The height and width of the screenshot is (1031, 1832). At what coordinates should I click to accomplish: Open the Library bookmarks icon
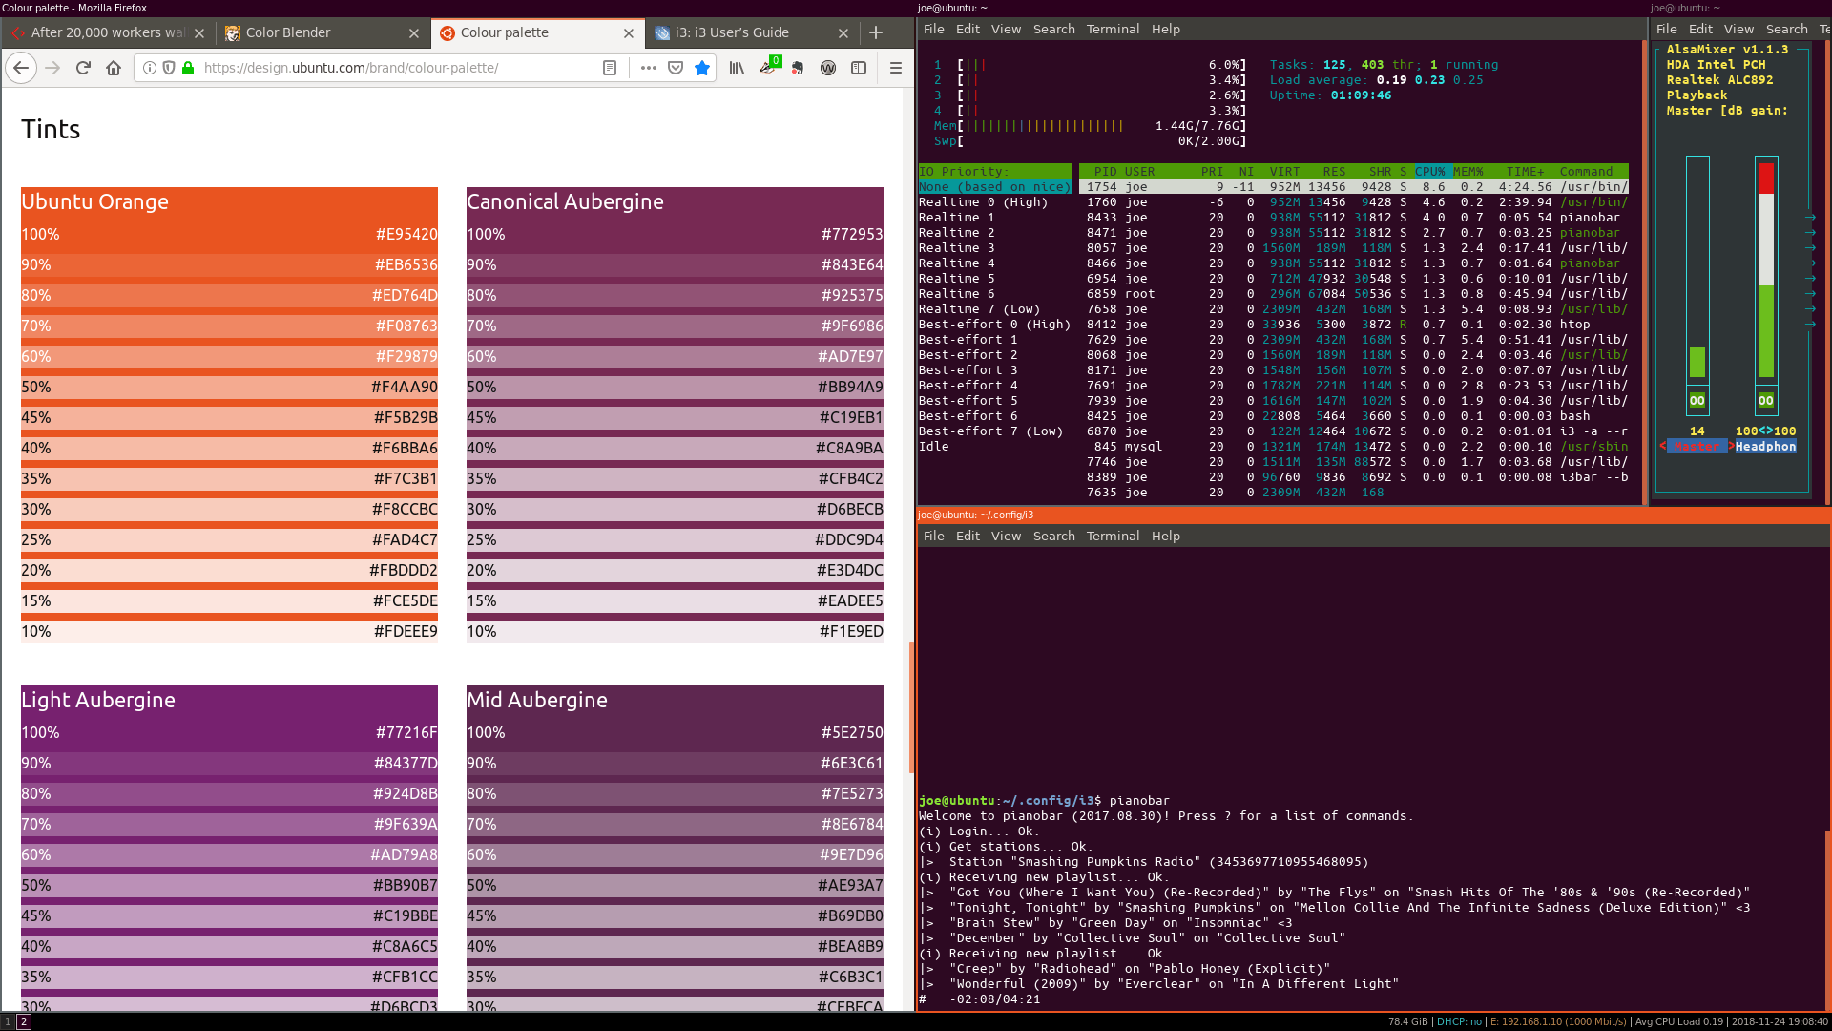737,68
